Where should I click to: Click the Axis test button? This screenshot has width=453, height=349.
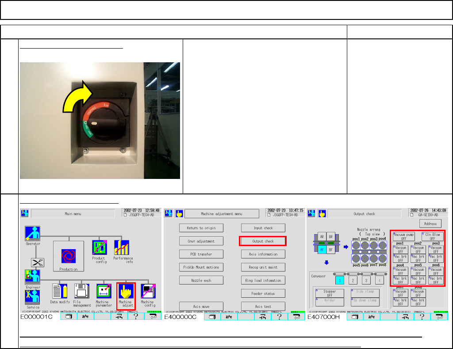point(263,306)
